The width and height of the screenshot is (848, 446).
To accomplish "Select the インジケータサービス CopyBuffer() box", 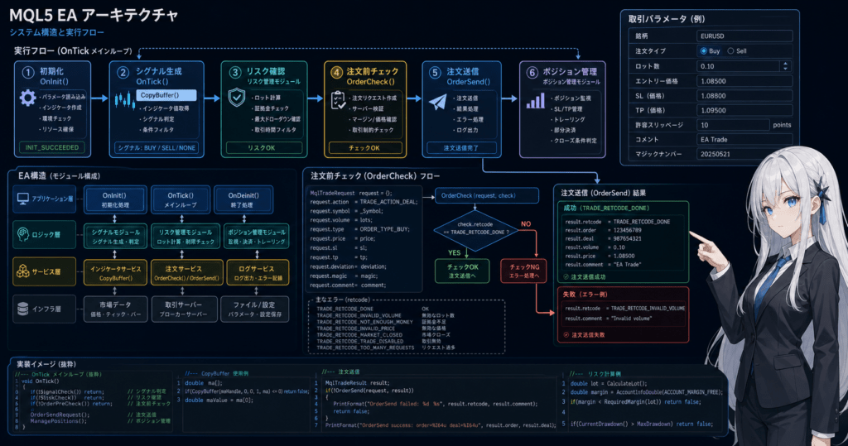I will [115, 272].
